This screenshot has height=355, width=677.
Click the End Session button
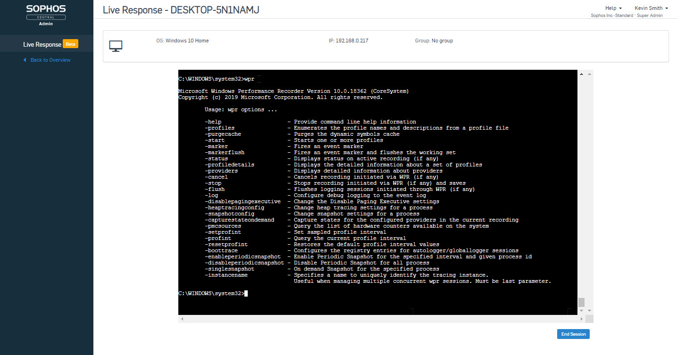coord(573,334)
